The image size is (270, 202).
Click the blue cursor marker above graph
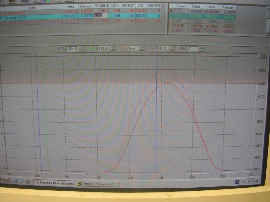(x=157, y=54)
